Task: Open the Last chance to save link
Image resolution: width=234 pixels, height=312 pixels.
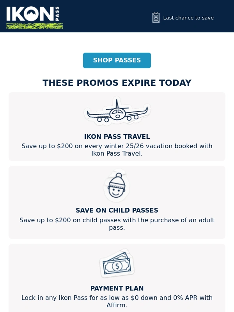Action: (188, 18)
